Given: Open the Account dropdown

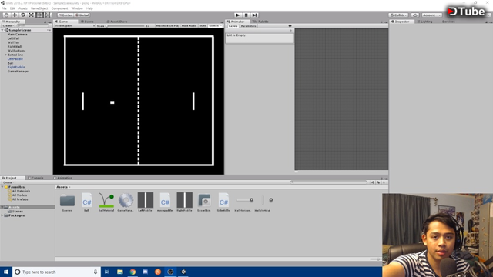Looking at the screenshot, I should pos(431,15).
